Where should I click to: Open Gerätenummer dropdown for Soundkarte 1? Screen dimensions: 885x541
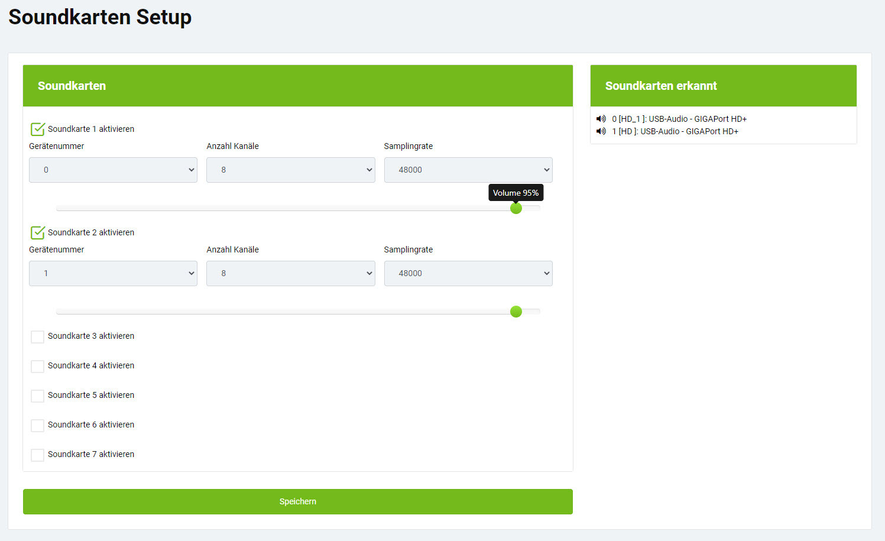point(113,170)
